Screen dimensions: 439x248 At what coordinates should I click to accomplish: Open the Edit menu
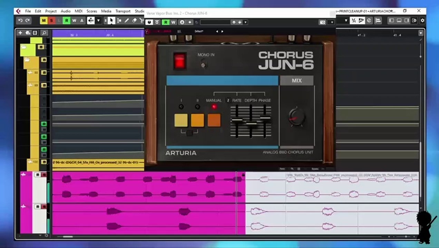tap(38, 11)
